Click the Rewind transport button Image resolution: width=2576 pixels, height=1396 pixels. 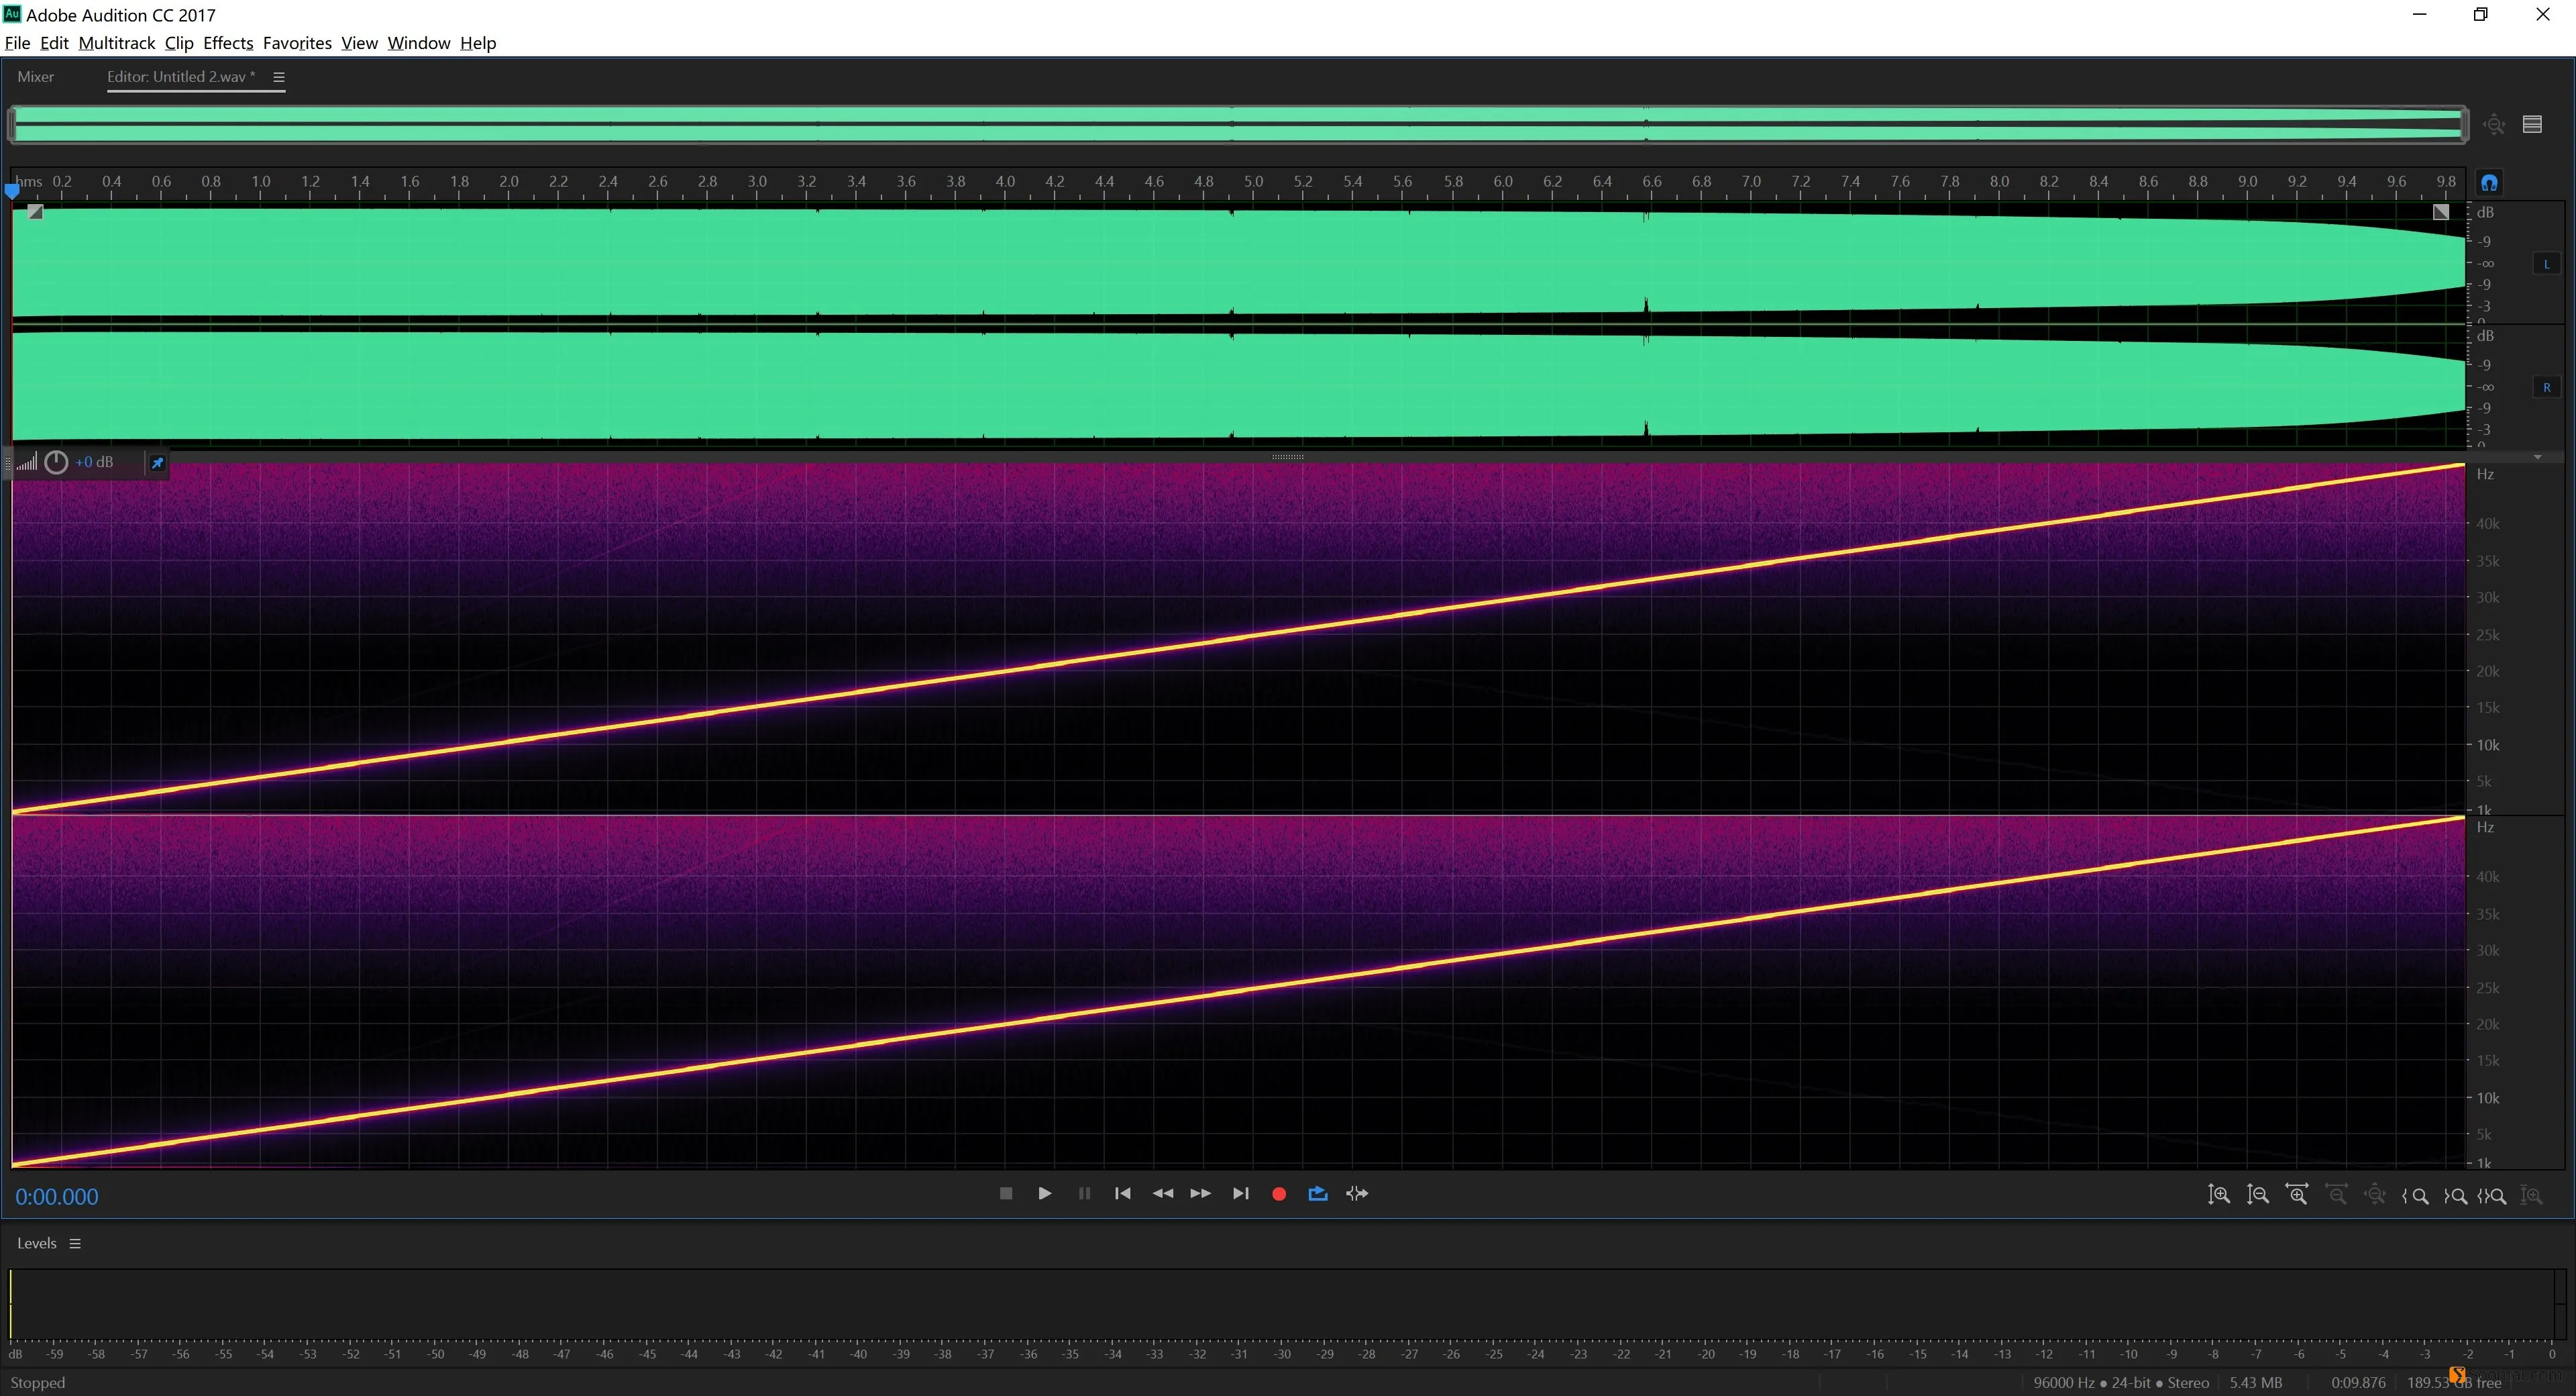[x=1162, y=1193]
